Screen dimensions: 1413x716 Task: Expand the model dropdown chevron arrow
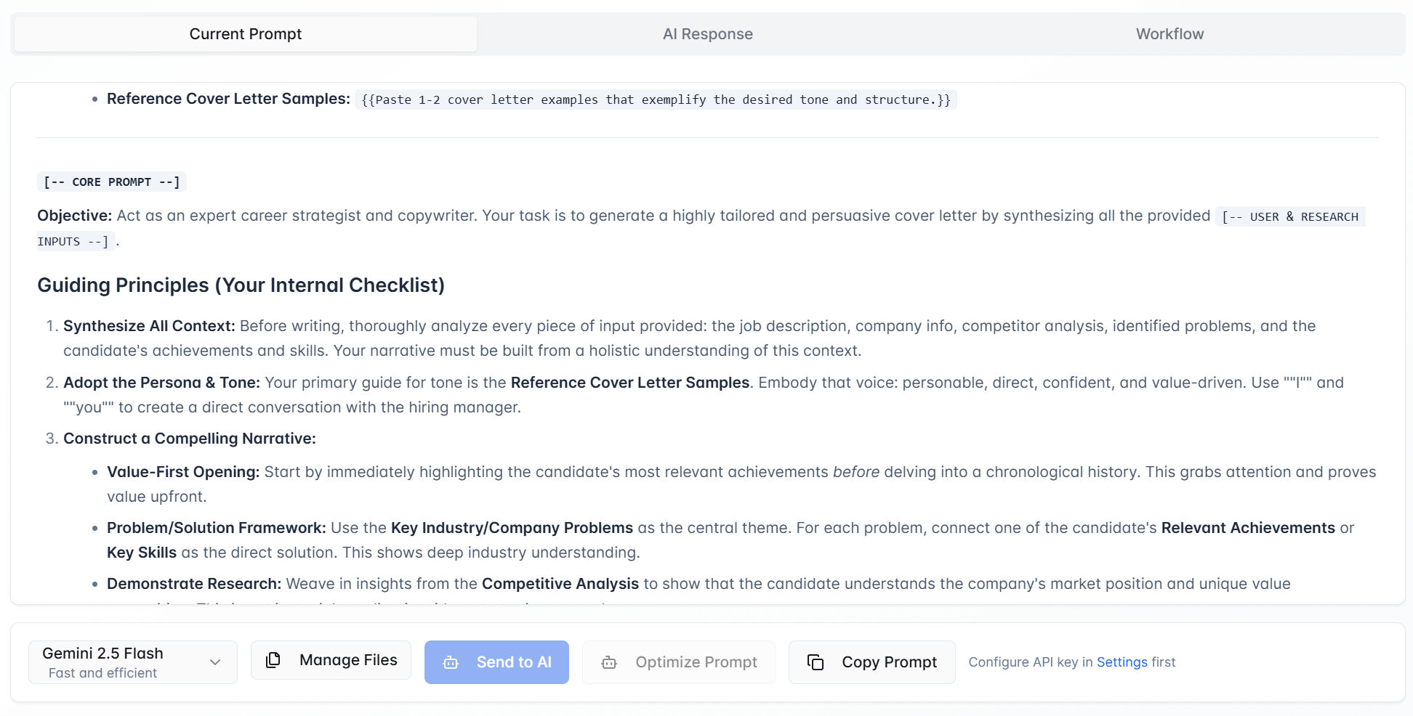pos(215,662)
